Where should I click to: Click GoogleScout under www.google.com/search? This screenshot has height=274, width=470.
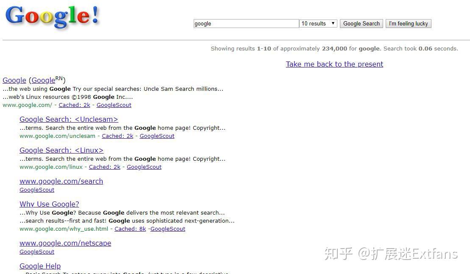pos(37,190)
